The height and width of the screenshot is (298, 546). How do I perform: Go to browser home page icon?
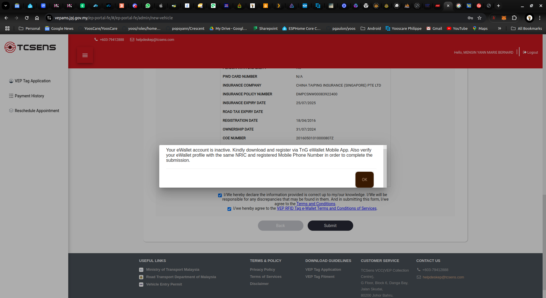[37, 18]
